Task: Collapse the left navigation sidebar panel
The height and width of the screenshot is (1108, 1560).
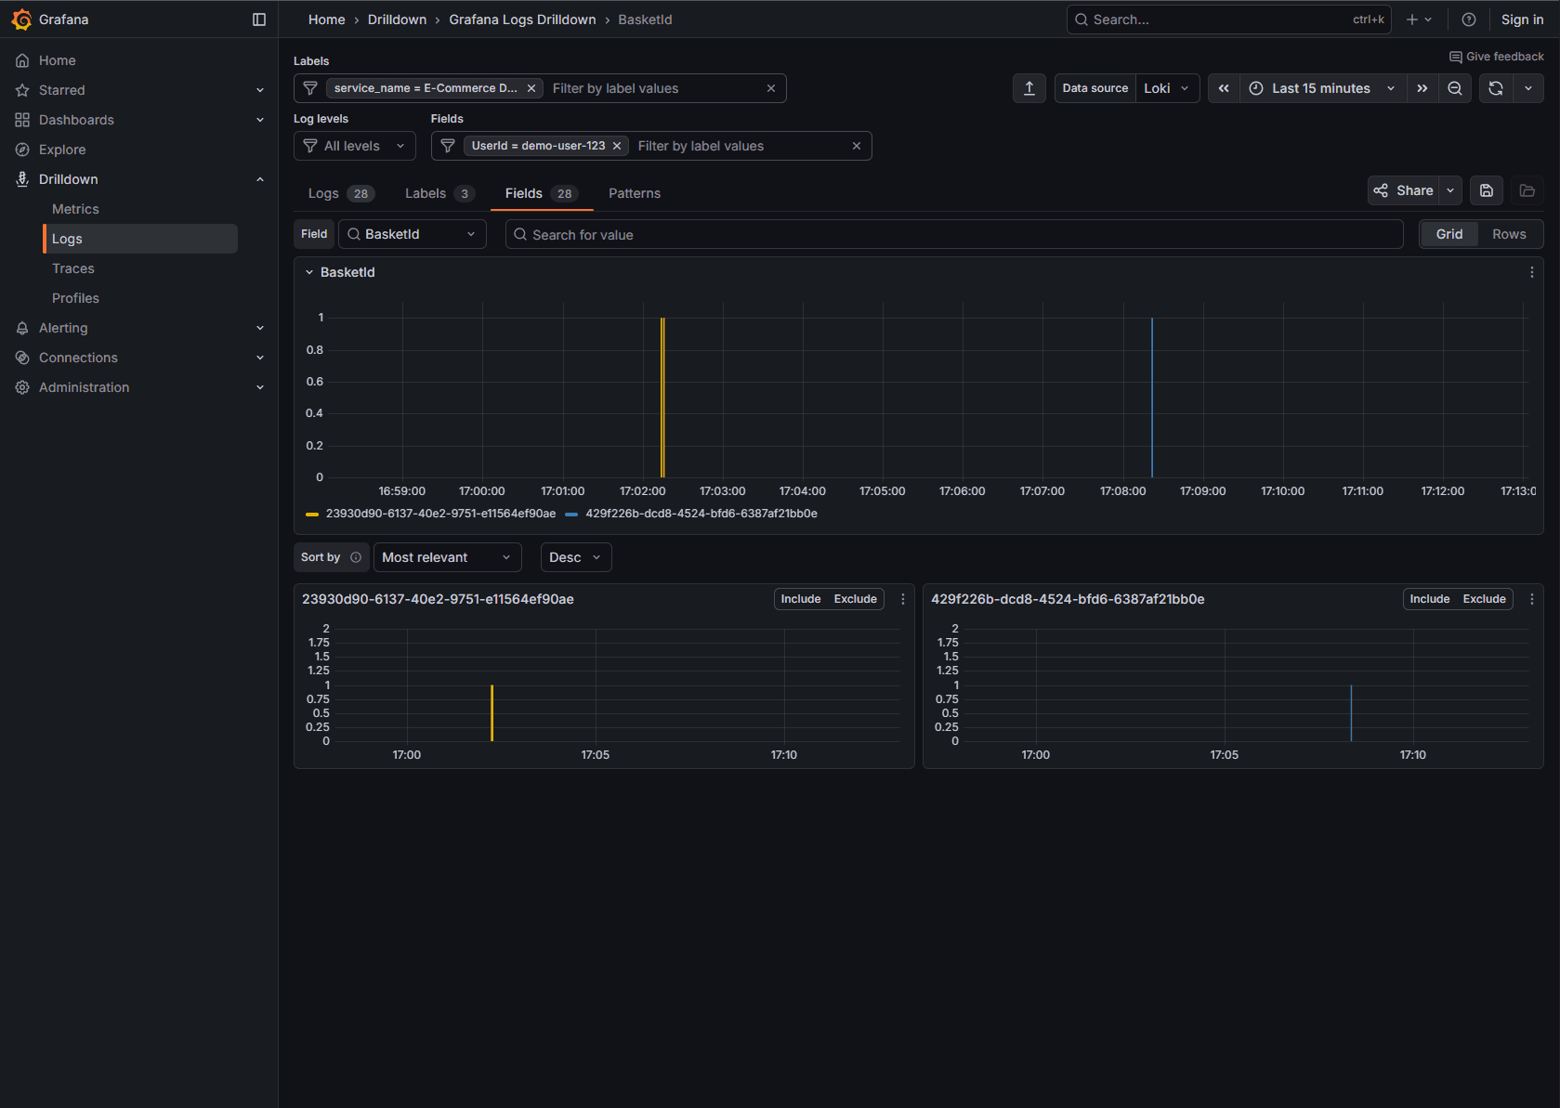Action: pos(258,19)
